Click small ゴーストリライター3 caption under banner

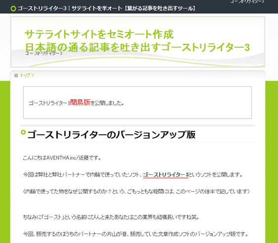point(44,53)
